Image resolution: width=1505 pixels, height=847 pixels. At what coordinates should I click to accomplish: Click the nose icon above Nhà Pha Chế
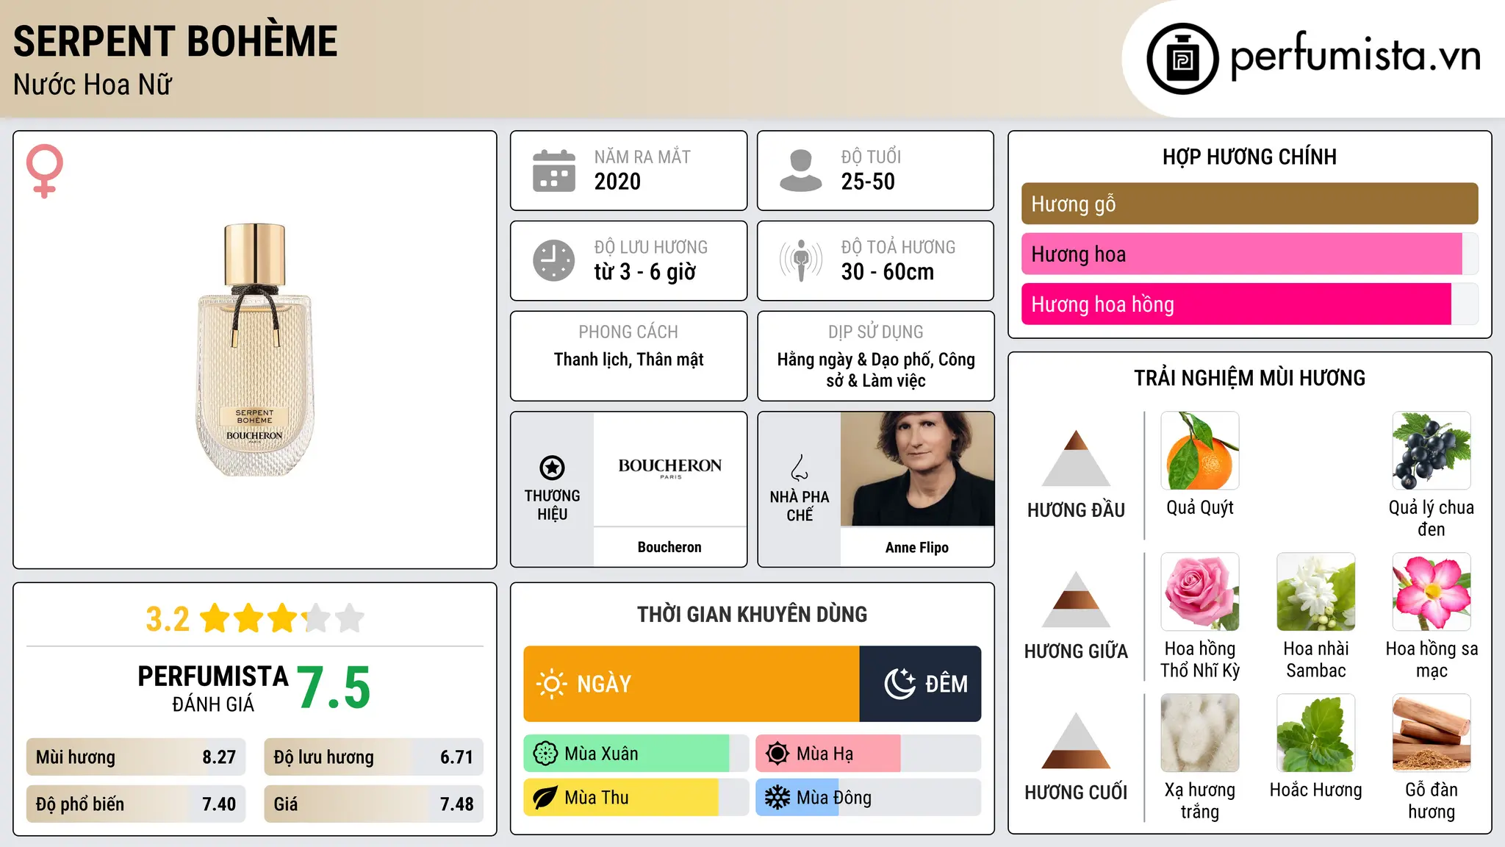[800, 468]
